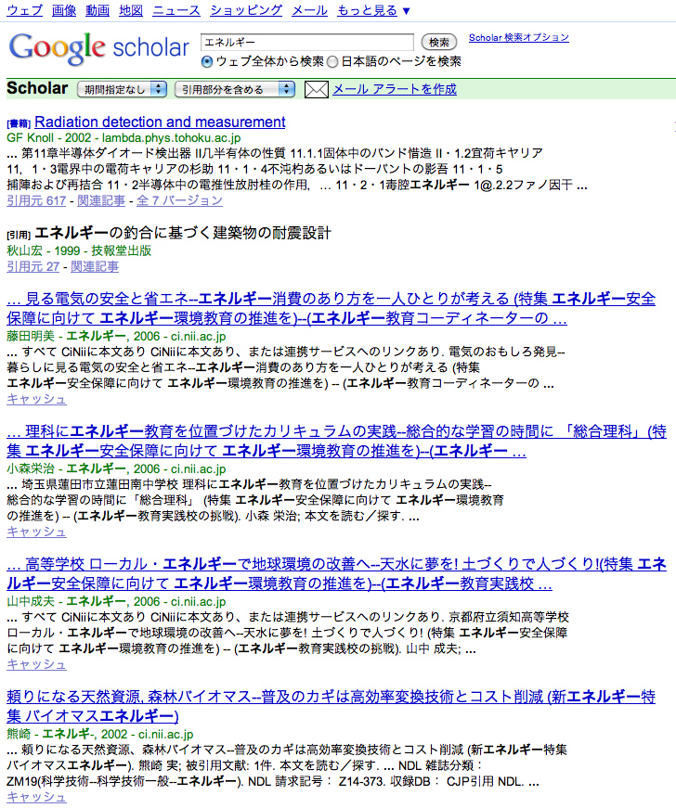
Task: Click the citation title エネルギーの釣合に基づく建築物の耐震設計
Action: (x=183, y=233)
